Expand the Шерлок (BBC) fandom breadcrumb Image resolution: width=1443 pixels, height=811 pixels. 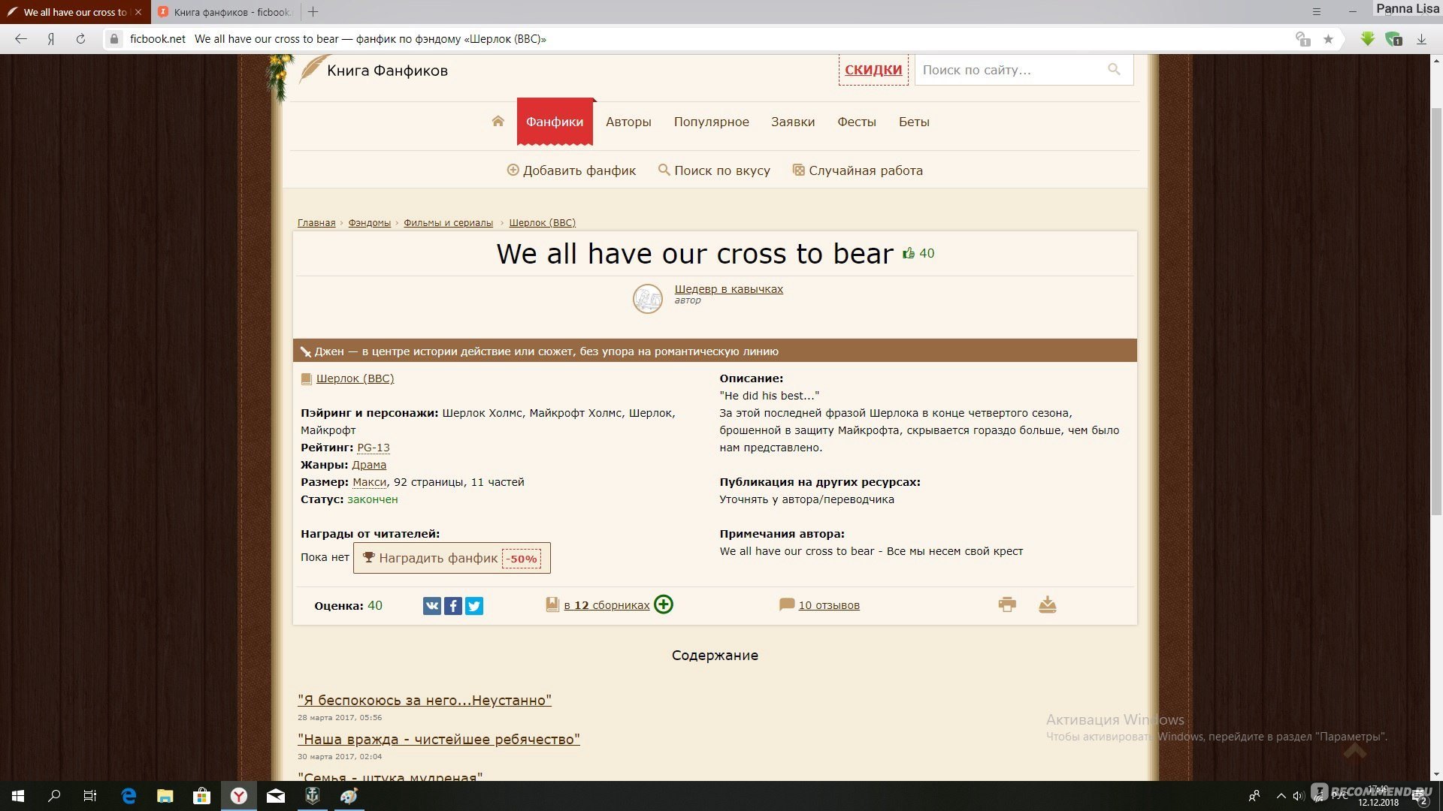(x=542, y=222)
